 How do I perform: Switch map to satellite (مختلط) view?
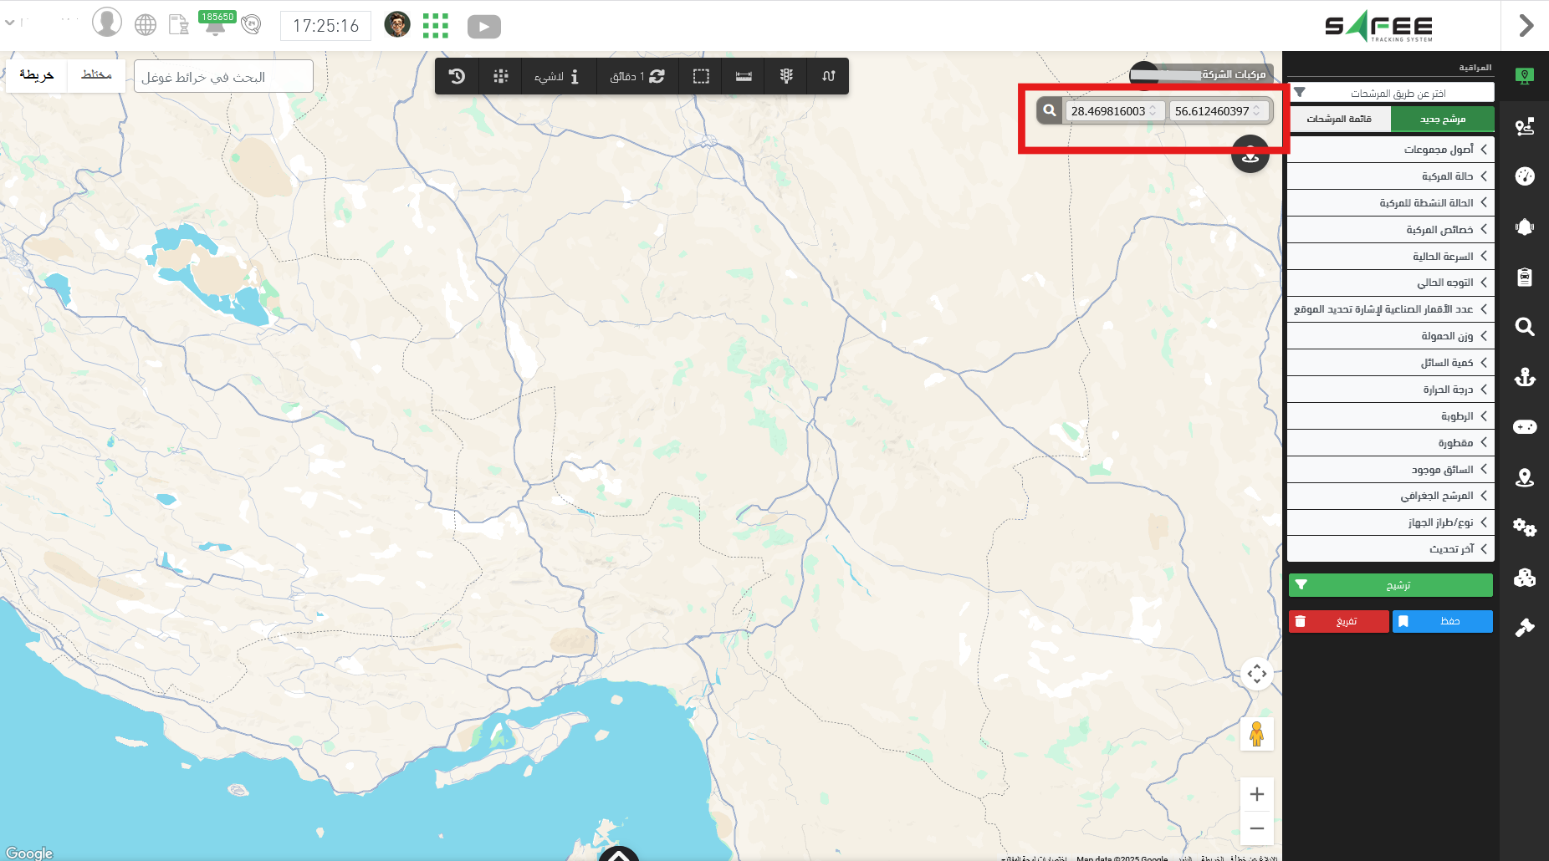(96, 75)
